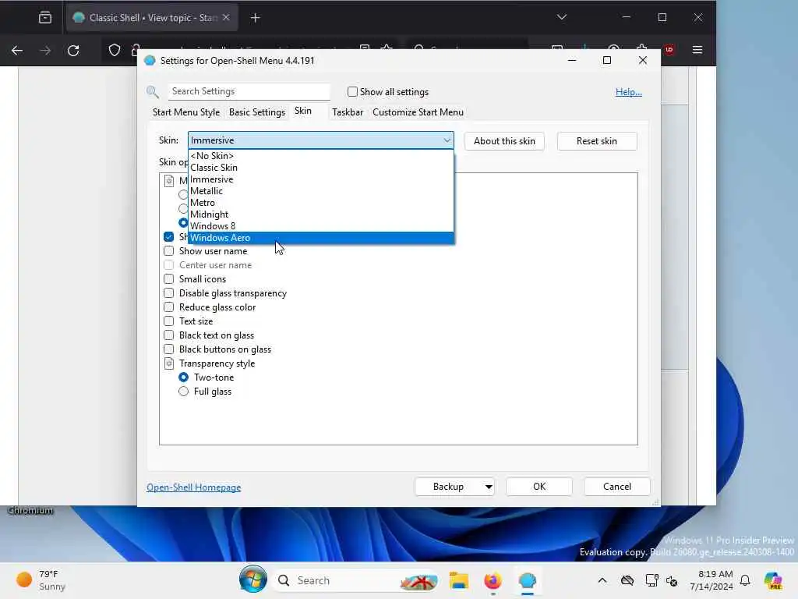This screenshot has height=599, width=798.
Task: Pick the Midnight skin option
Action: point(321,214)
